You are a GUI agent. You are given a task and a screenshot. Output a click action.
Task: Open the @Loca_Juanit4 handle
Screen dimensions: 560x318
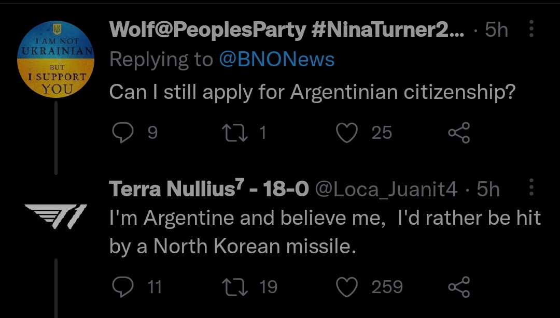[x=386, y=190]
